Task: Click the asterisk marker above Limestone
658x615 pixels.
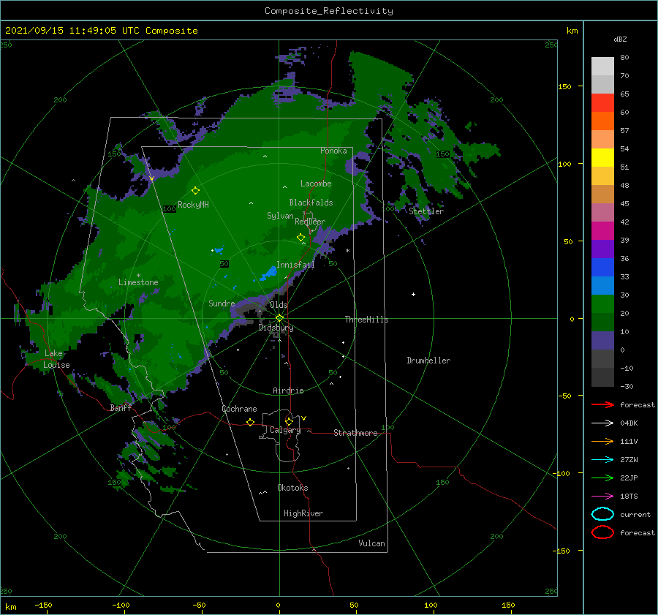Action: tap(138, 276)
